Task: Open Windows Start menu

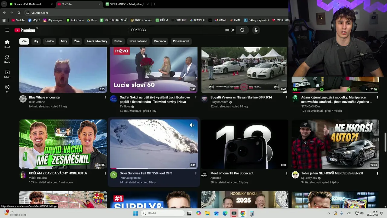Action: 135,213
